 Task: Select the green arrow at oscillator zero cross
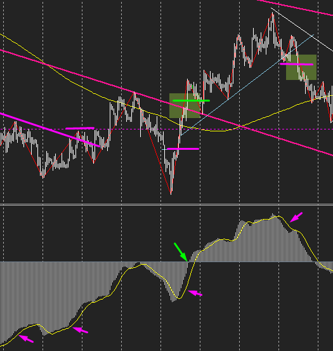pos(181,252)
